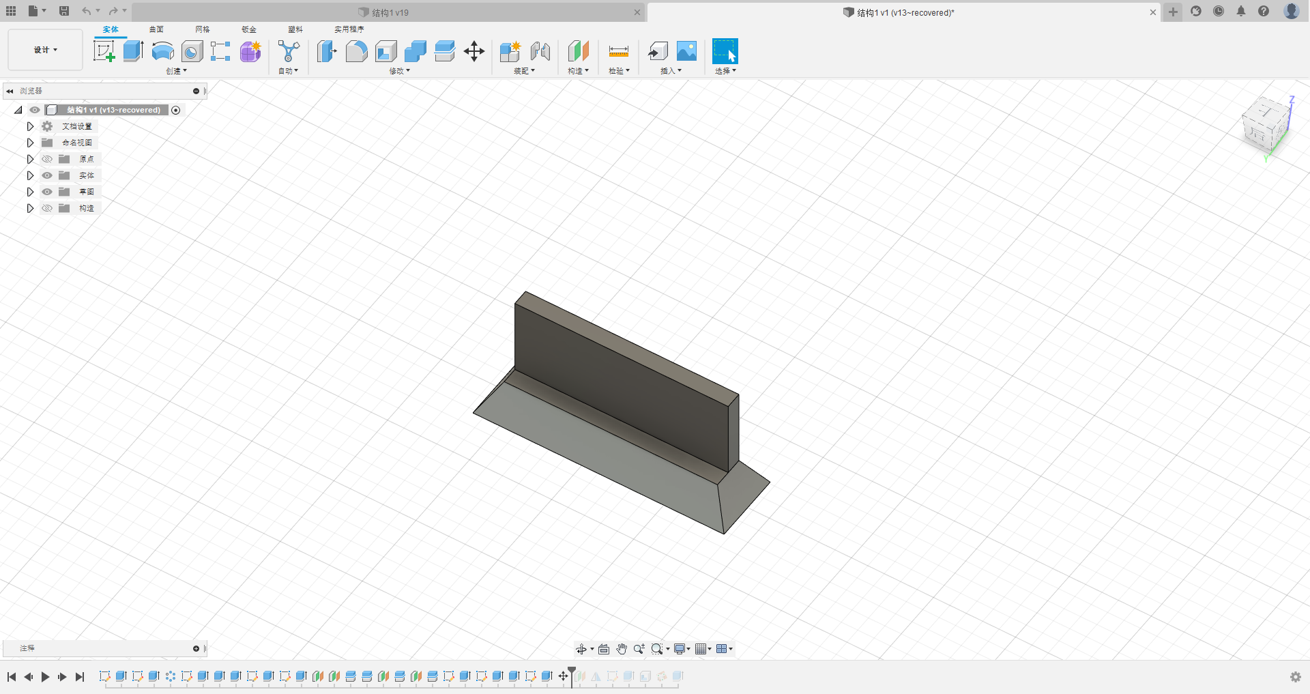This screenshot has width=1310, height=694.
Task: Select the automated modeling tool icon
Action: [x=289, y=51]
